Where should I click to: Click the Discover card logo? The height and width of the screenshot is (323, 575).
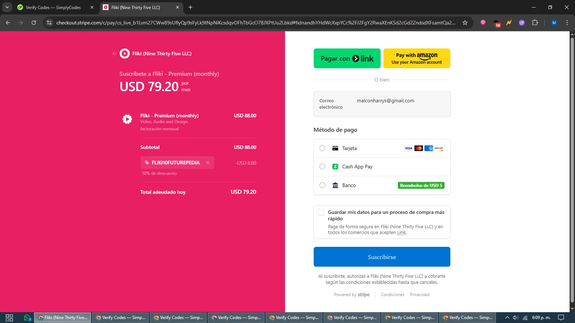tap(439, 148)
